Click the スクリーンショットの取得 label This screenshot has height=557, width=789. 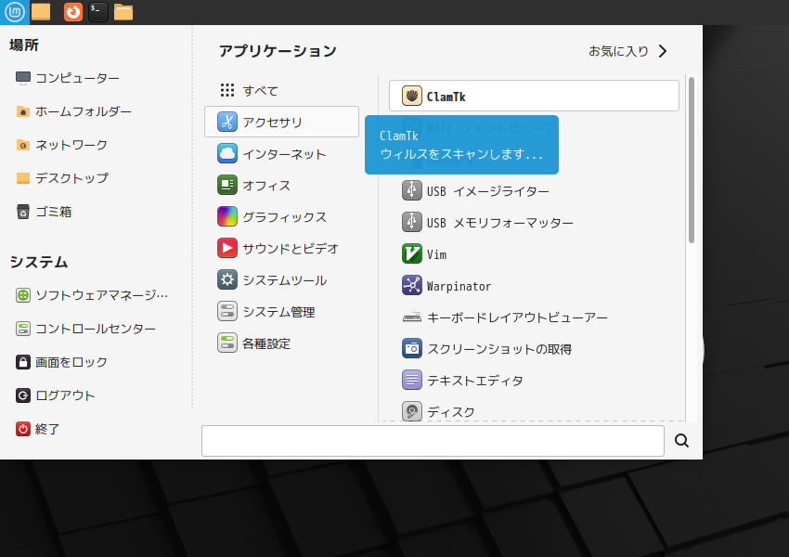499,349
